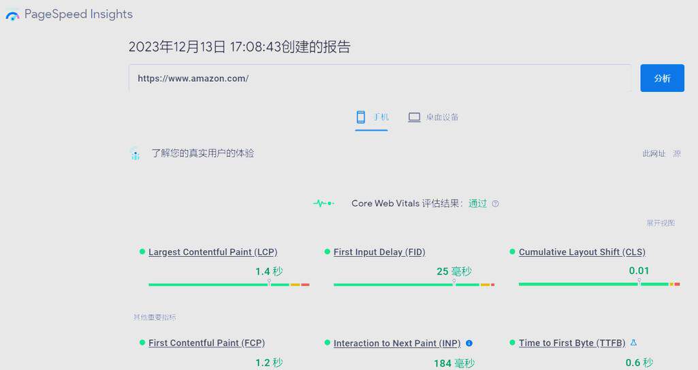Open Interaction to Next Paint (INP) link
Screen dimensions: 698x370
pos(397,343)
